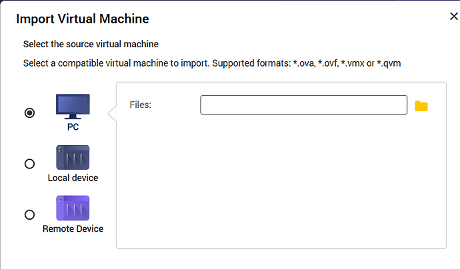Screen dimensions: 460x269
Task: Click the "Local device" text label
Action: tap(73, 178)
